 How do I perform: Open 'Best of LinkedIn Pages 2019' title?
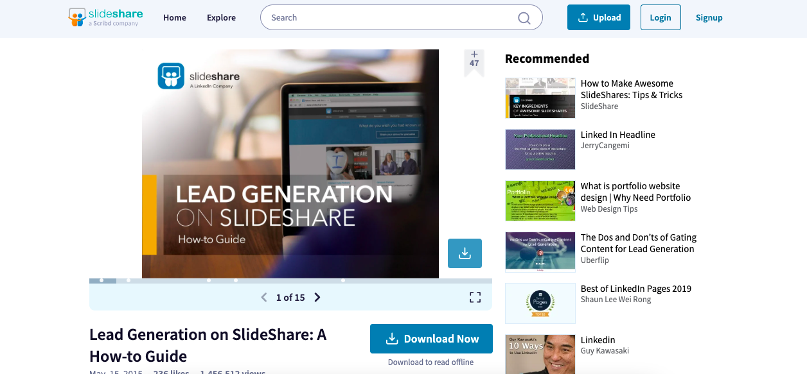(636, 289)
